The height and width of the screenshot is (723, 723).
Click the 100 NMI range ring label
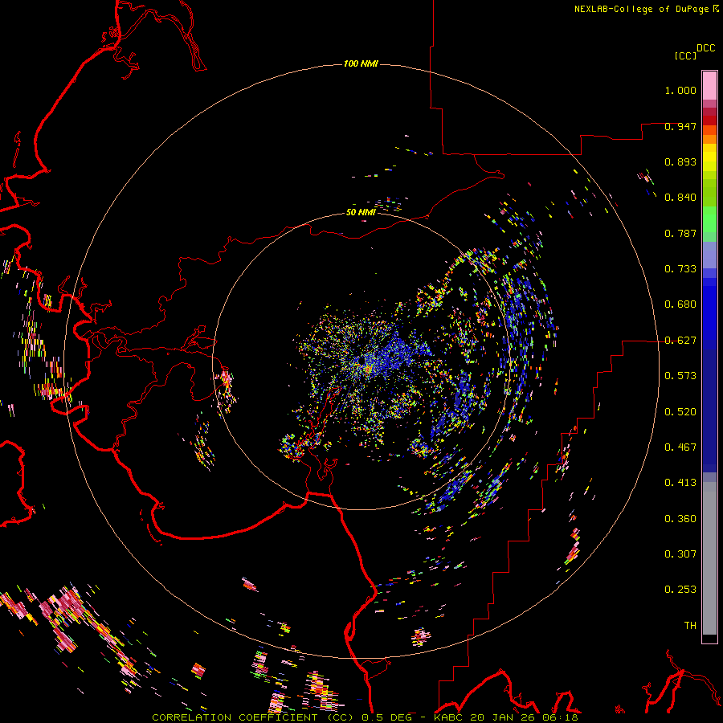point(361,63)
